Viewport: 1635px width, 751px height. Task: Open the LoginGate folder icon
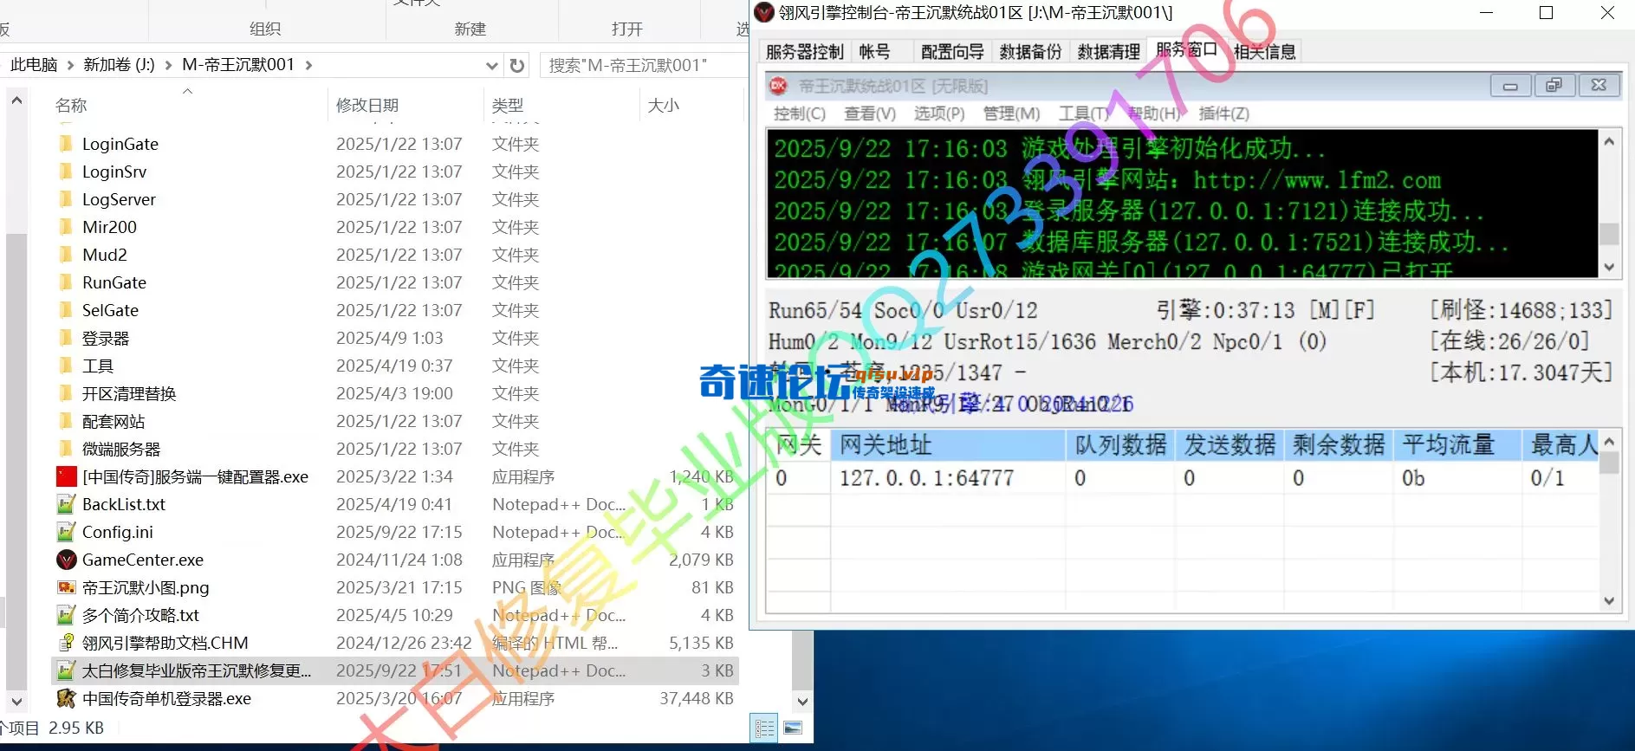66,144
